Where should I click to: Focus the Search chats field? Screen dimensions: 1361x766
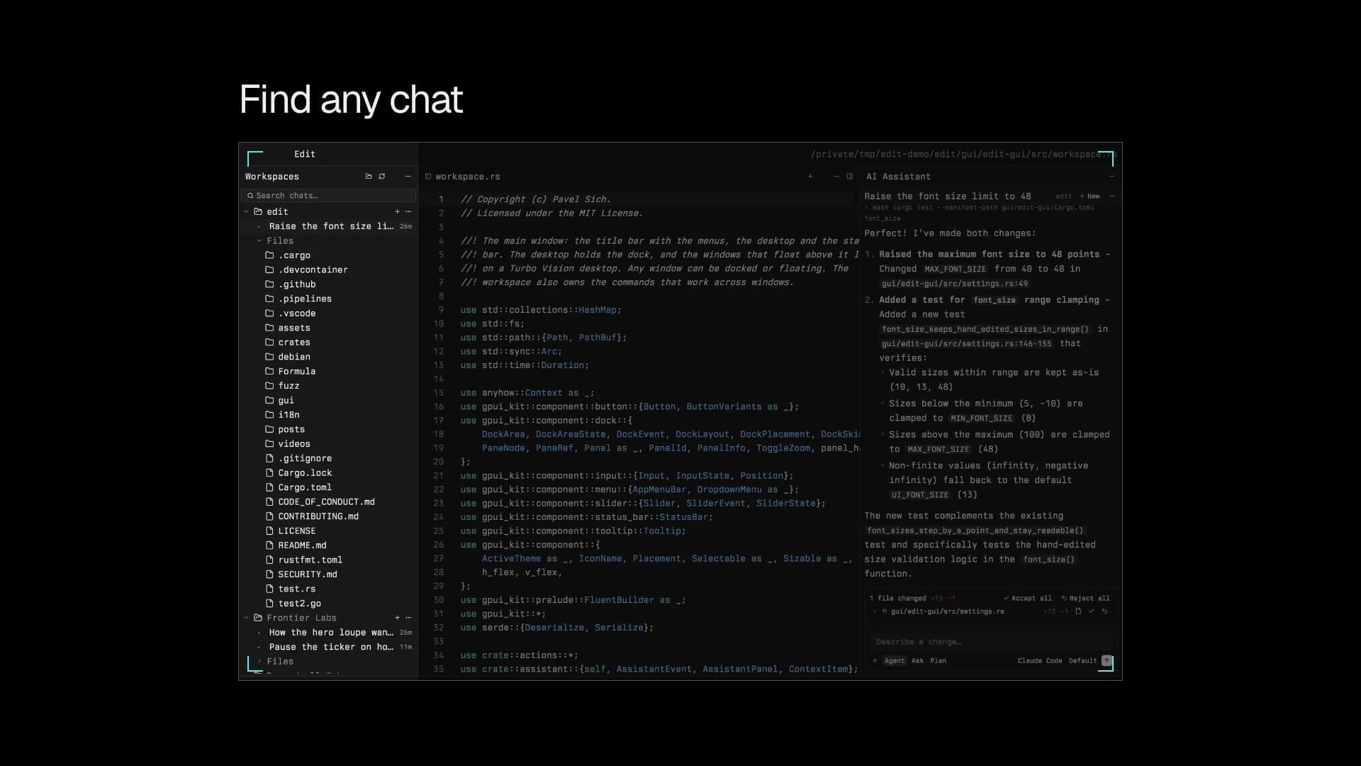pyautogui.click(x=328, y=195)
